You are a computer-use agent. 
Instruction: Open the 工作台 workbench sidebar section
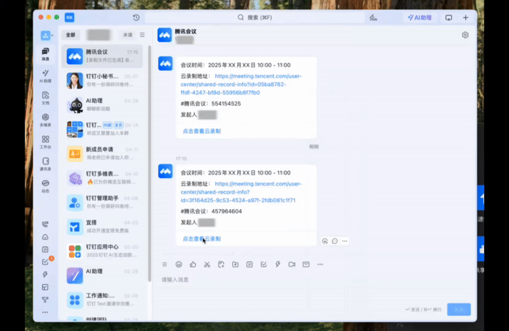(x=45, y=142)
